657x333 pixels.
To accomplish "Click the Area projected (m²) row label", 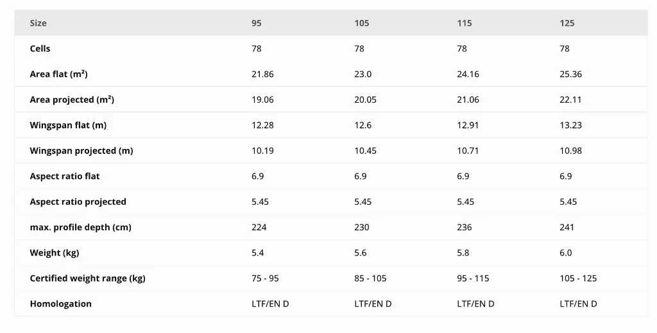I will (x=72, y=100).
